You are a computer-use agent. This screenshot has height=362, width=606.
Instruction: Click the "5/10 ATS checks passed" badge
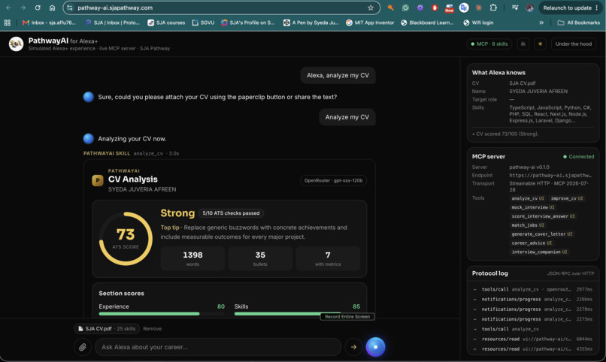pos(231,213)
